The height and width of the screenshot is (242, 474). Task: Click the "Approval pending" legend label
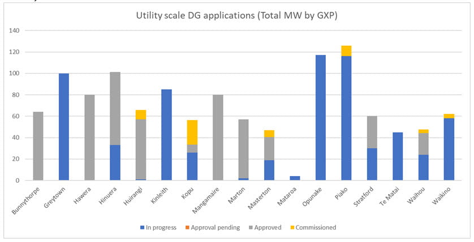[216, 227]
